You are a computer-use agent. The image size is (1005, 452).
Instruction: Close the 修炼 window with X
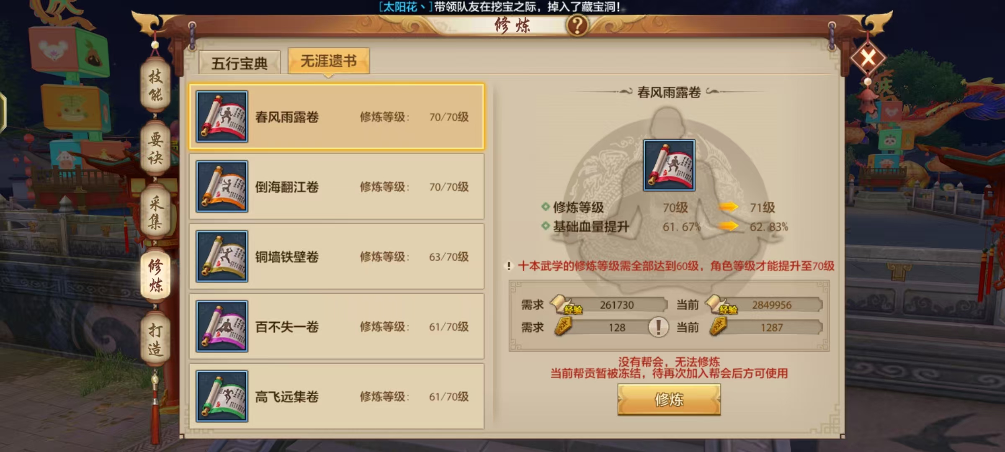[868, 58]
